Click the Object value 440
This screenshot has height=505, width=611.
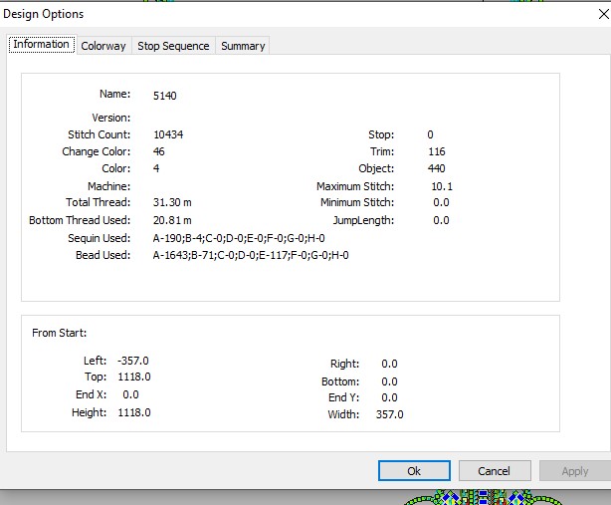tap(437, 168)
